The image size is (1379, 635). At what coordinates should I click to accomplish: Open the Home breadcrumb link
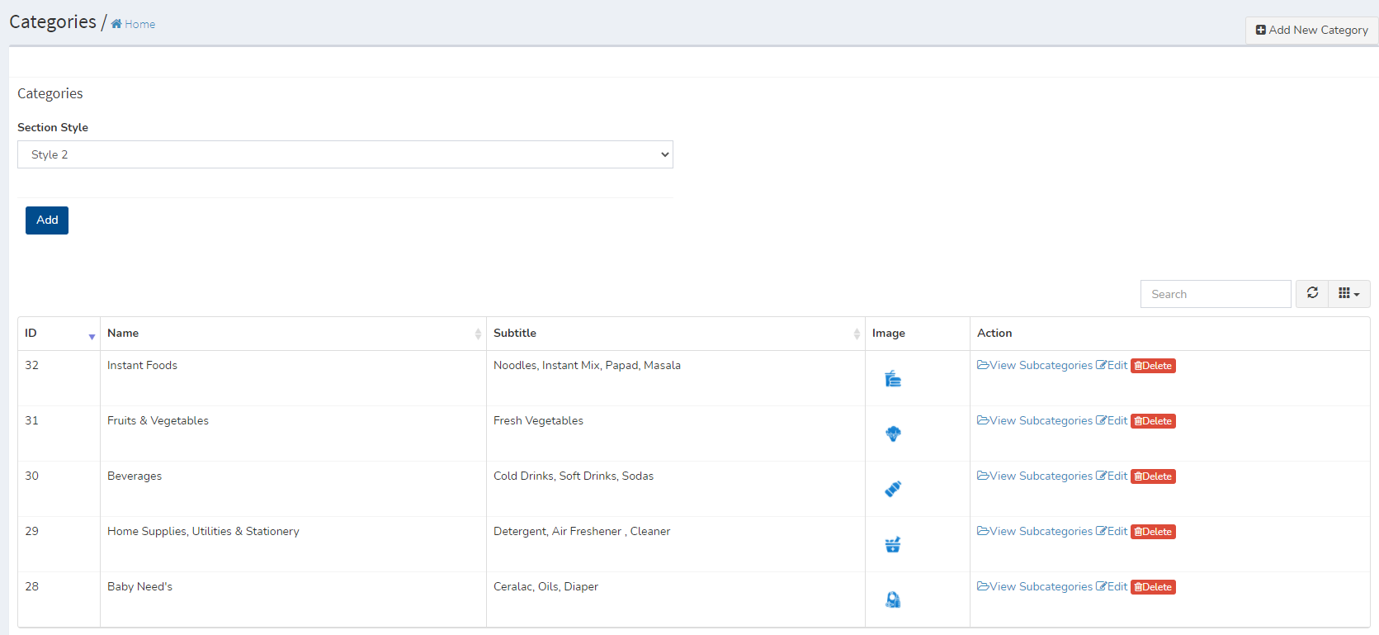(x=133, y=24)
